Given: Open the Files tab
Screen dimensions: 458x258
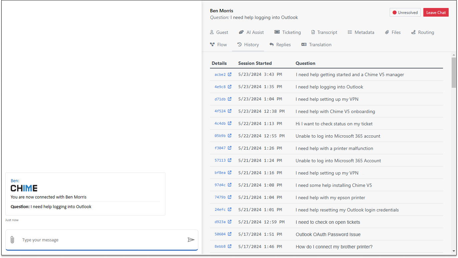Looking at the screenshot, I should coord(393,32).
